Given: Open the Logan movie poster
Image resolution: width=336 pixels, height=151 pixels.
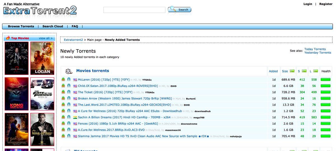Looking at the screenshot, I should coord(42,58).
